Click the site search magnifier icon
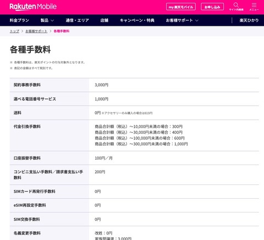 [x=236, y=5]
